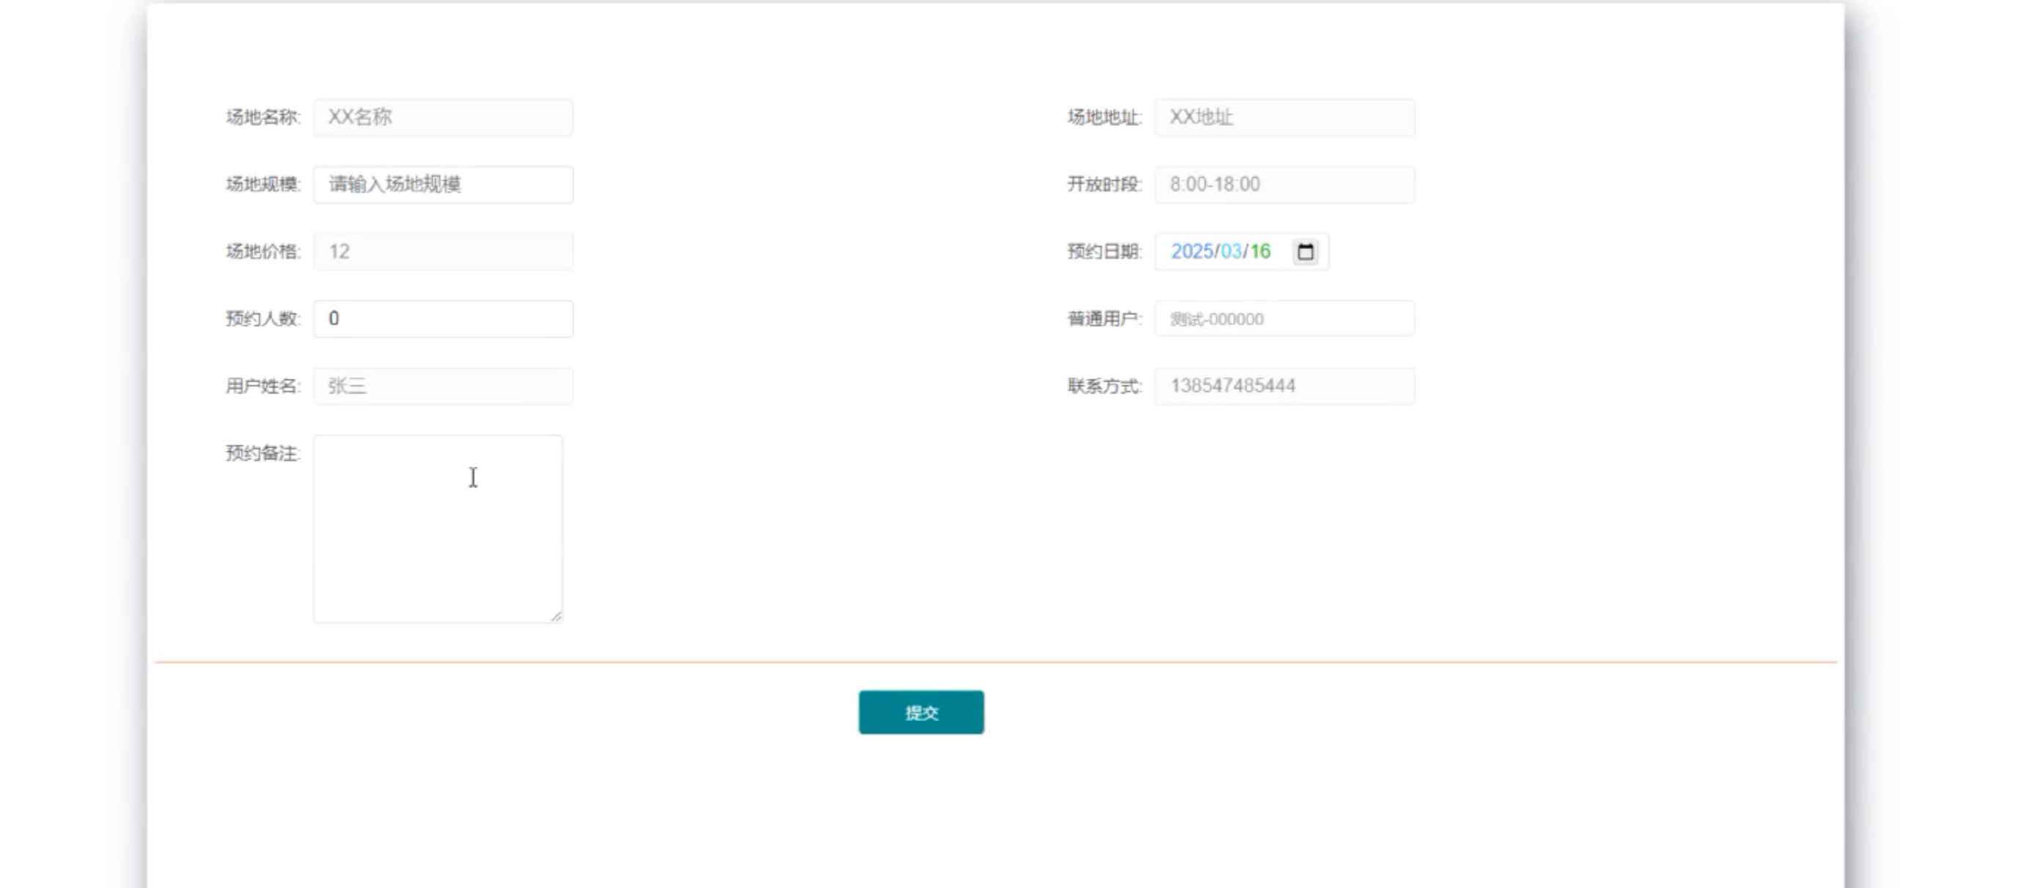Open the calendar picker for 预约日期

pos(1305,251)
